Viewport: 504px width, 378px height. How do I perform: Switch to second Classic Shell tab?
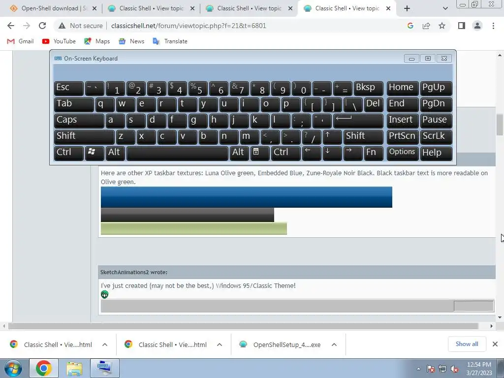coord(151,8)
